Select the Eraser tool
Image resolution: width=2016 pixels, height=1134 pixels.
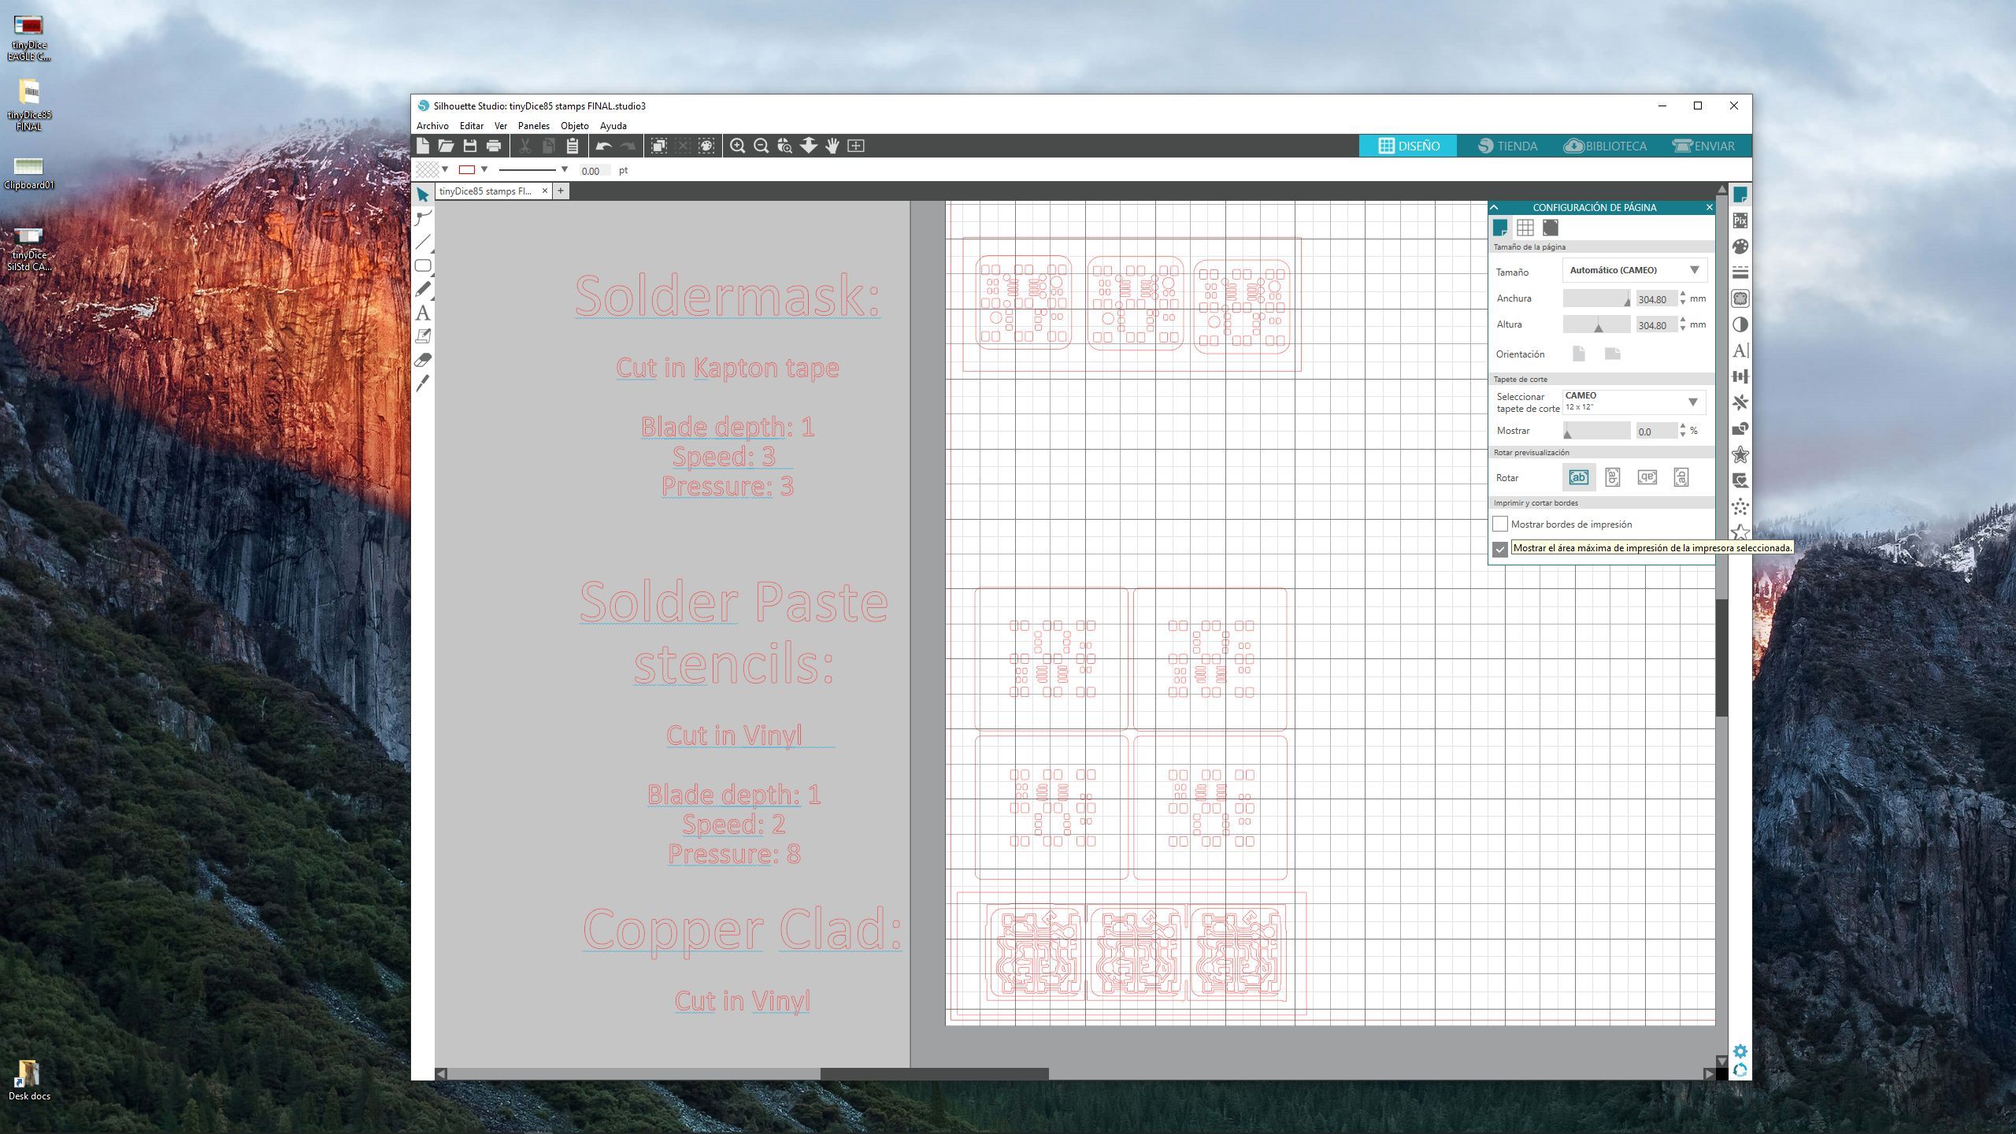(x=423, y=358)
